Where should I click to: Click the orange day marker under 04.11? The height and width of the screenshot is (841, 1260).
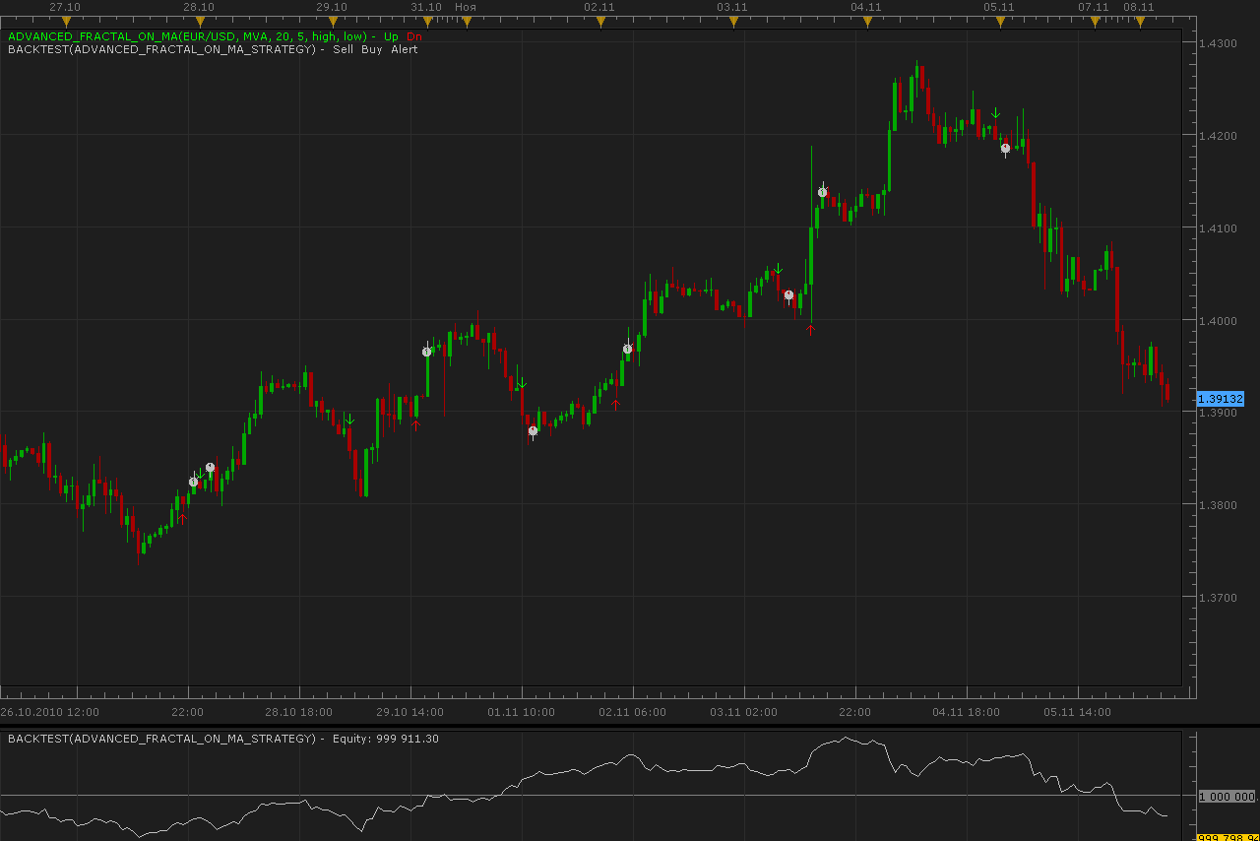click(x=866, y=21)
